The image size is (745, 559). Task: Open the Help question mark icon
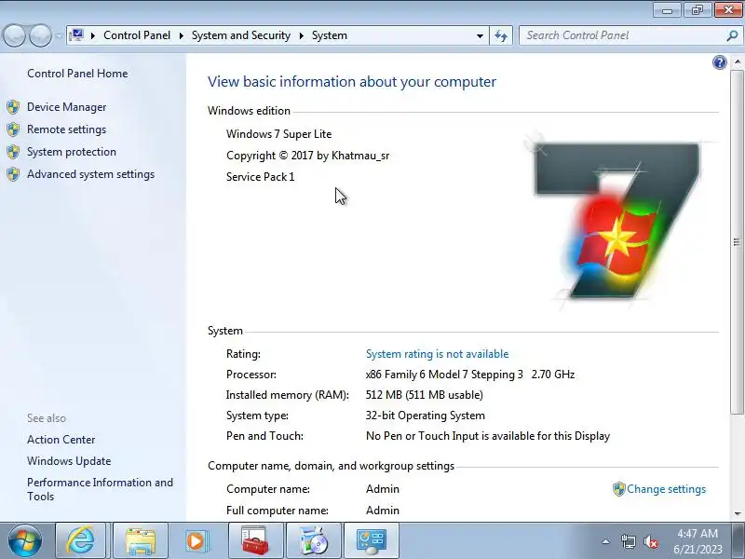[719, 62]
